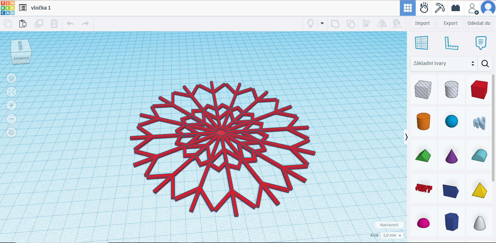Fit all objects in view

tap(11, 92)
